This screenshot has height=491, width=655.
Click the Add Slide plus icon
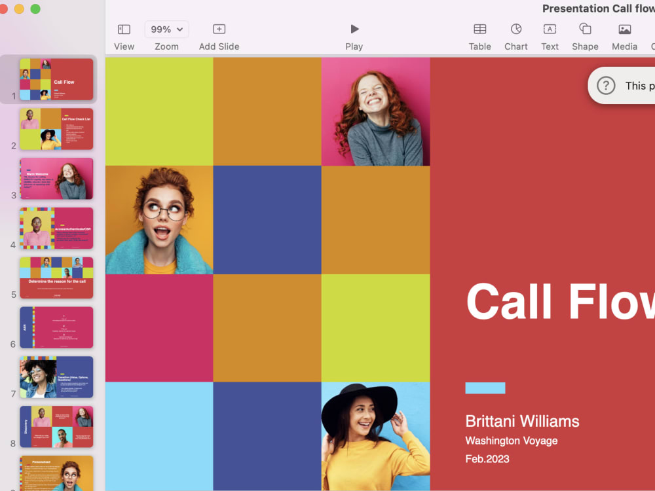click(x=219, y=29)
